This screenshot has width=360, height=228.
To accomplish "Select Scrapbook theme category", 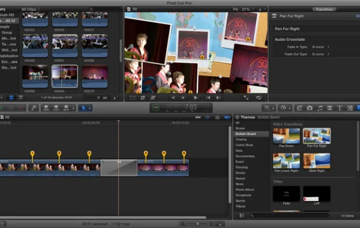I will pyautogui.click(x=251, y=195).
